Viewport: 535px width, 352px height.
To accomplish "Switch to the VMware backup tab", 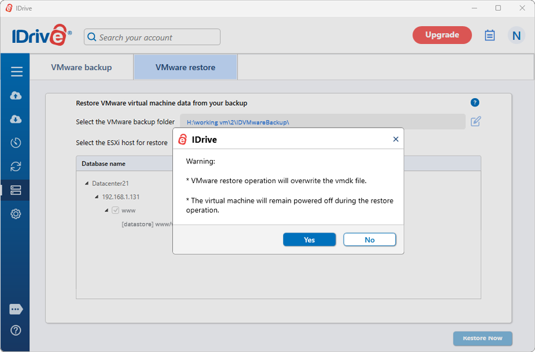I will (x=81, y=67).
